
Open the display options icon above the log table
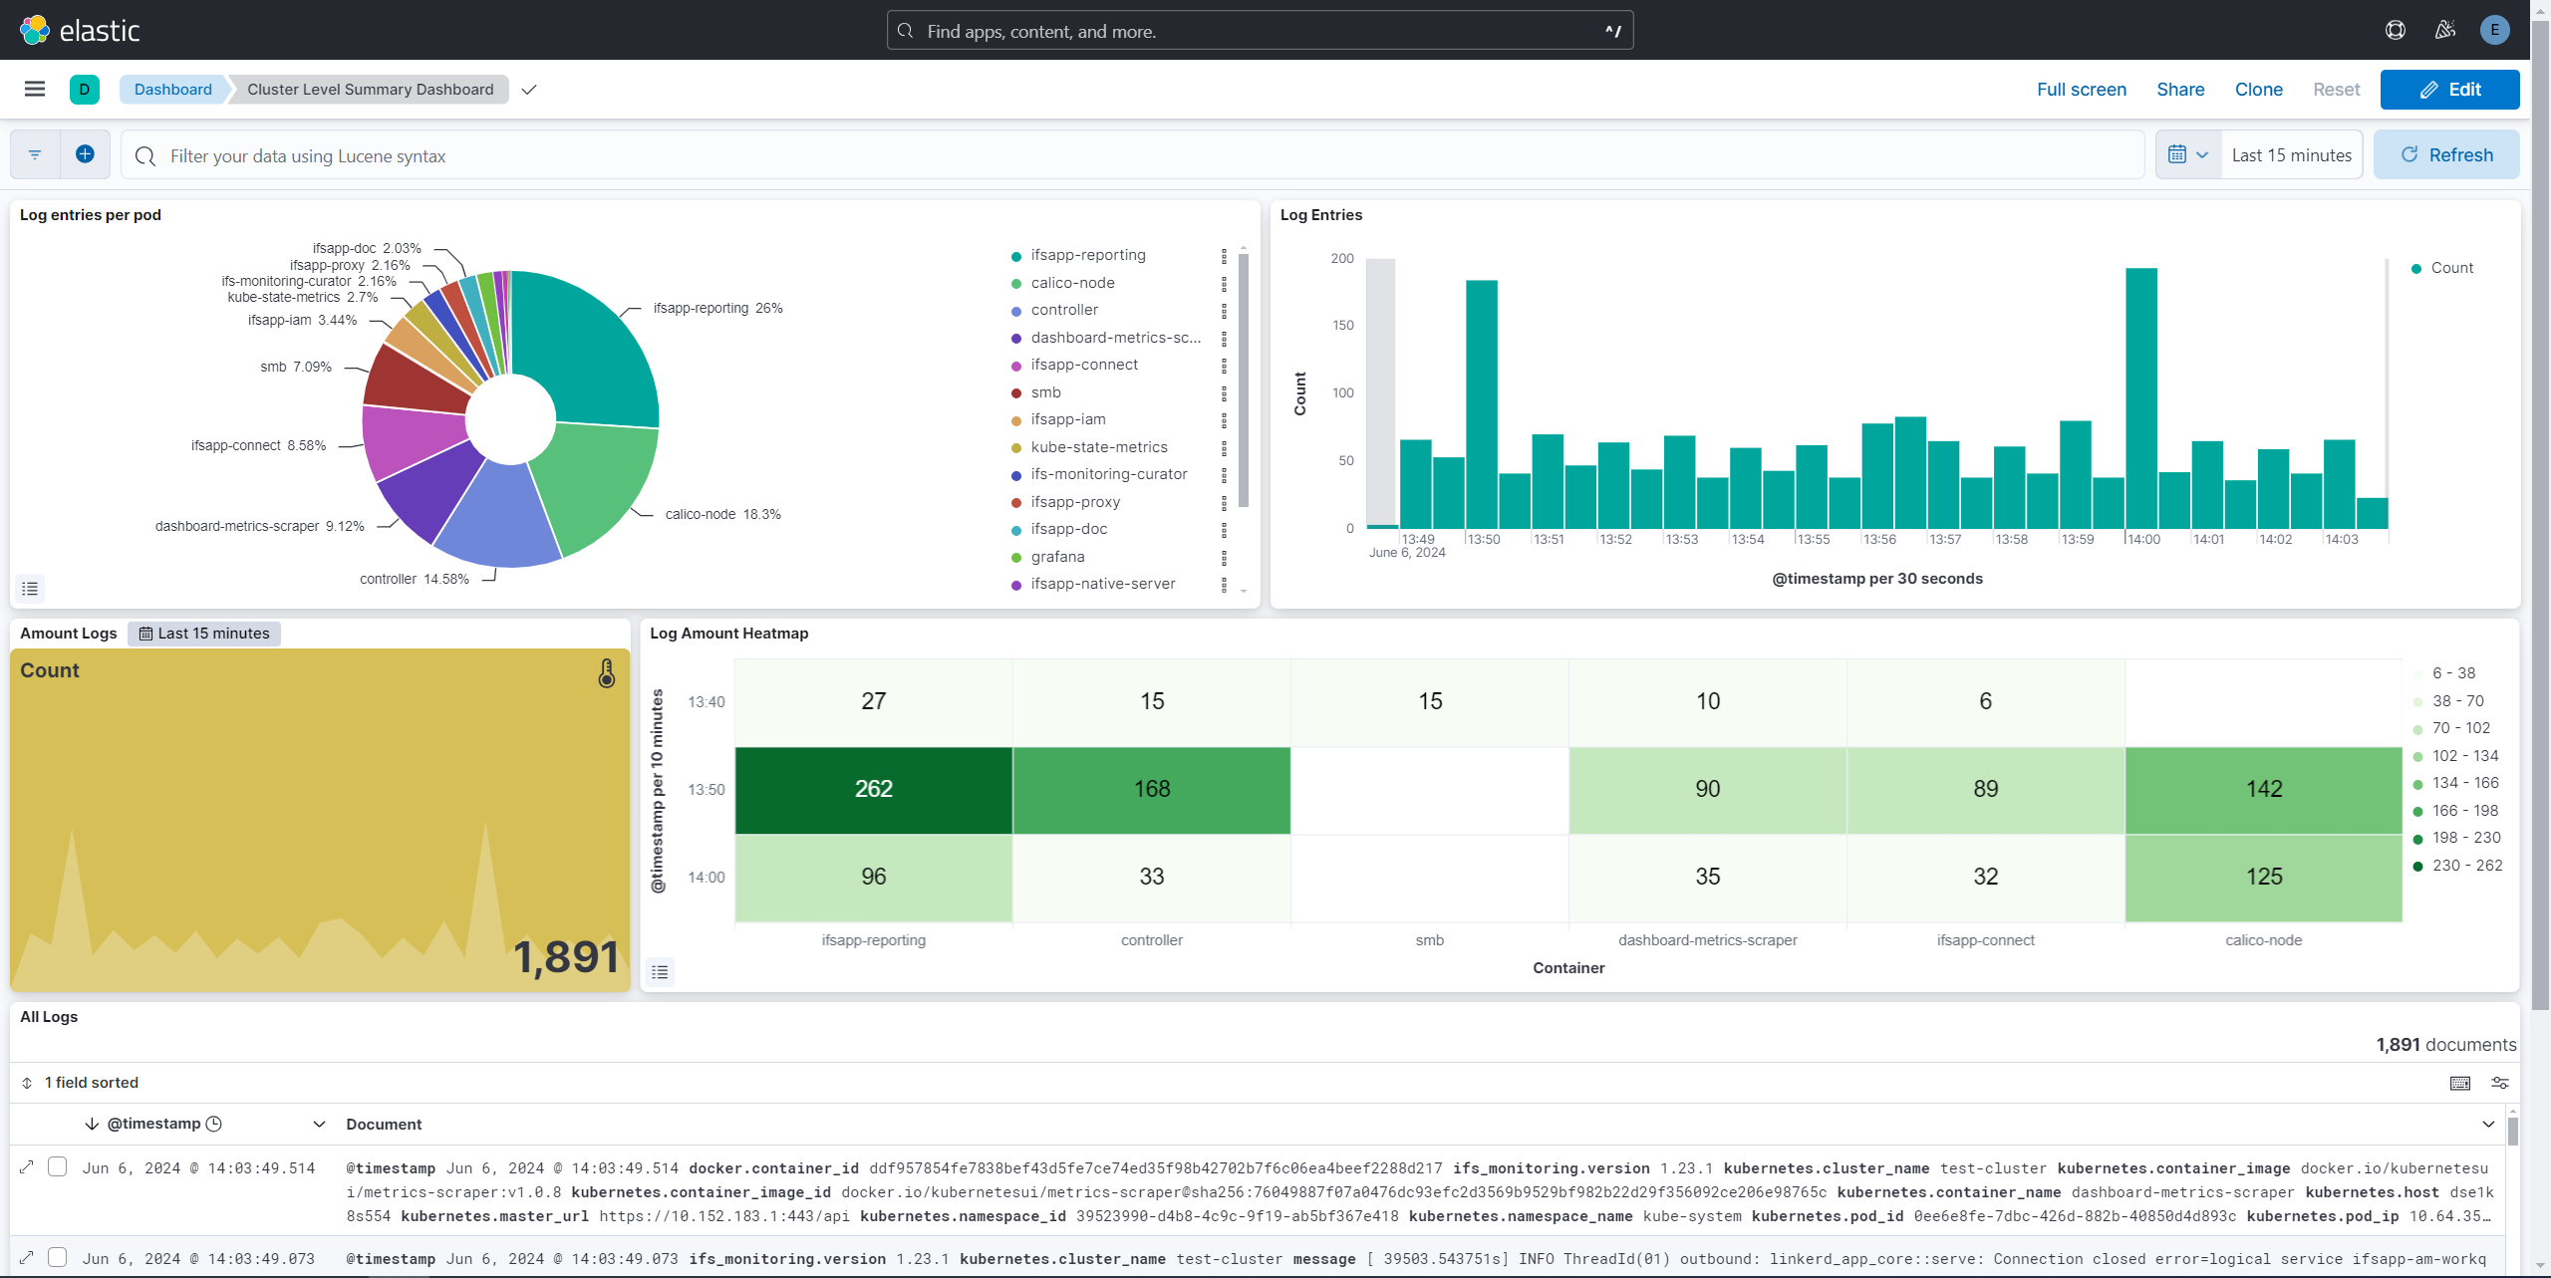click(x=2499, y=1083)
